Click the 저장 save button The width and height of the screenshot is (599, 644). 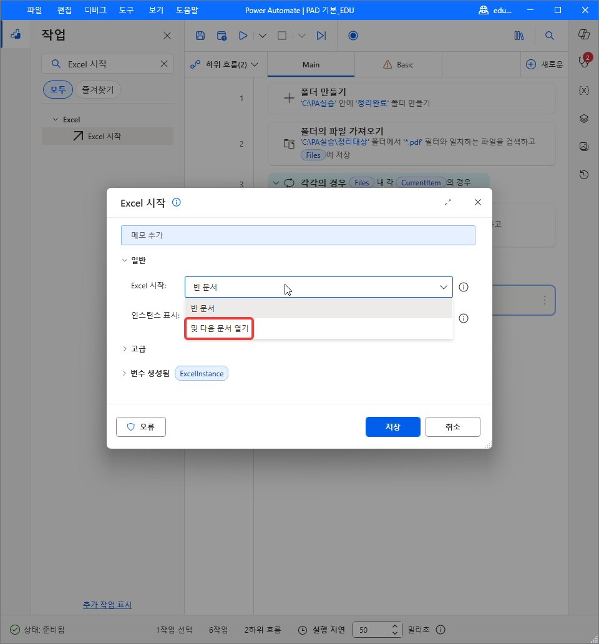coord(393,427)
